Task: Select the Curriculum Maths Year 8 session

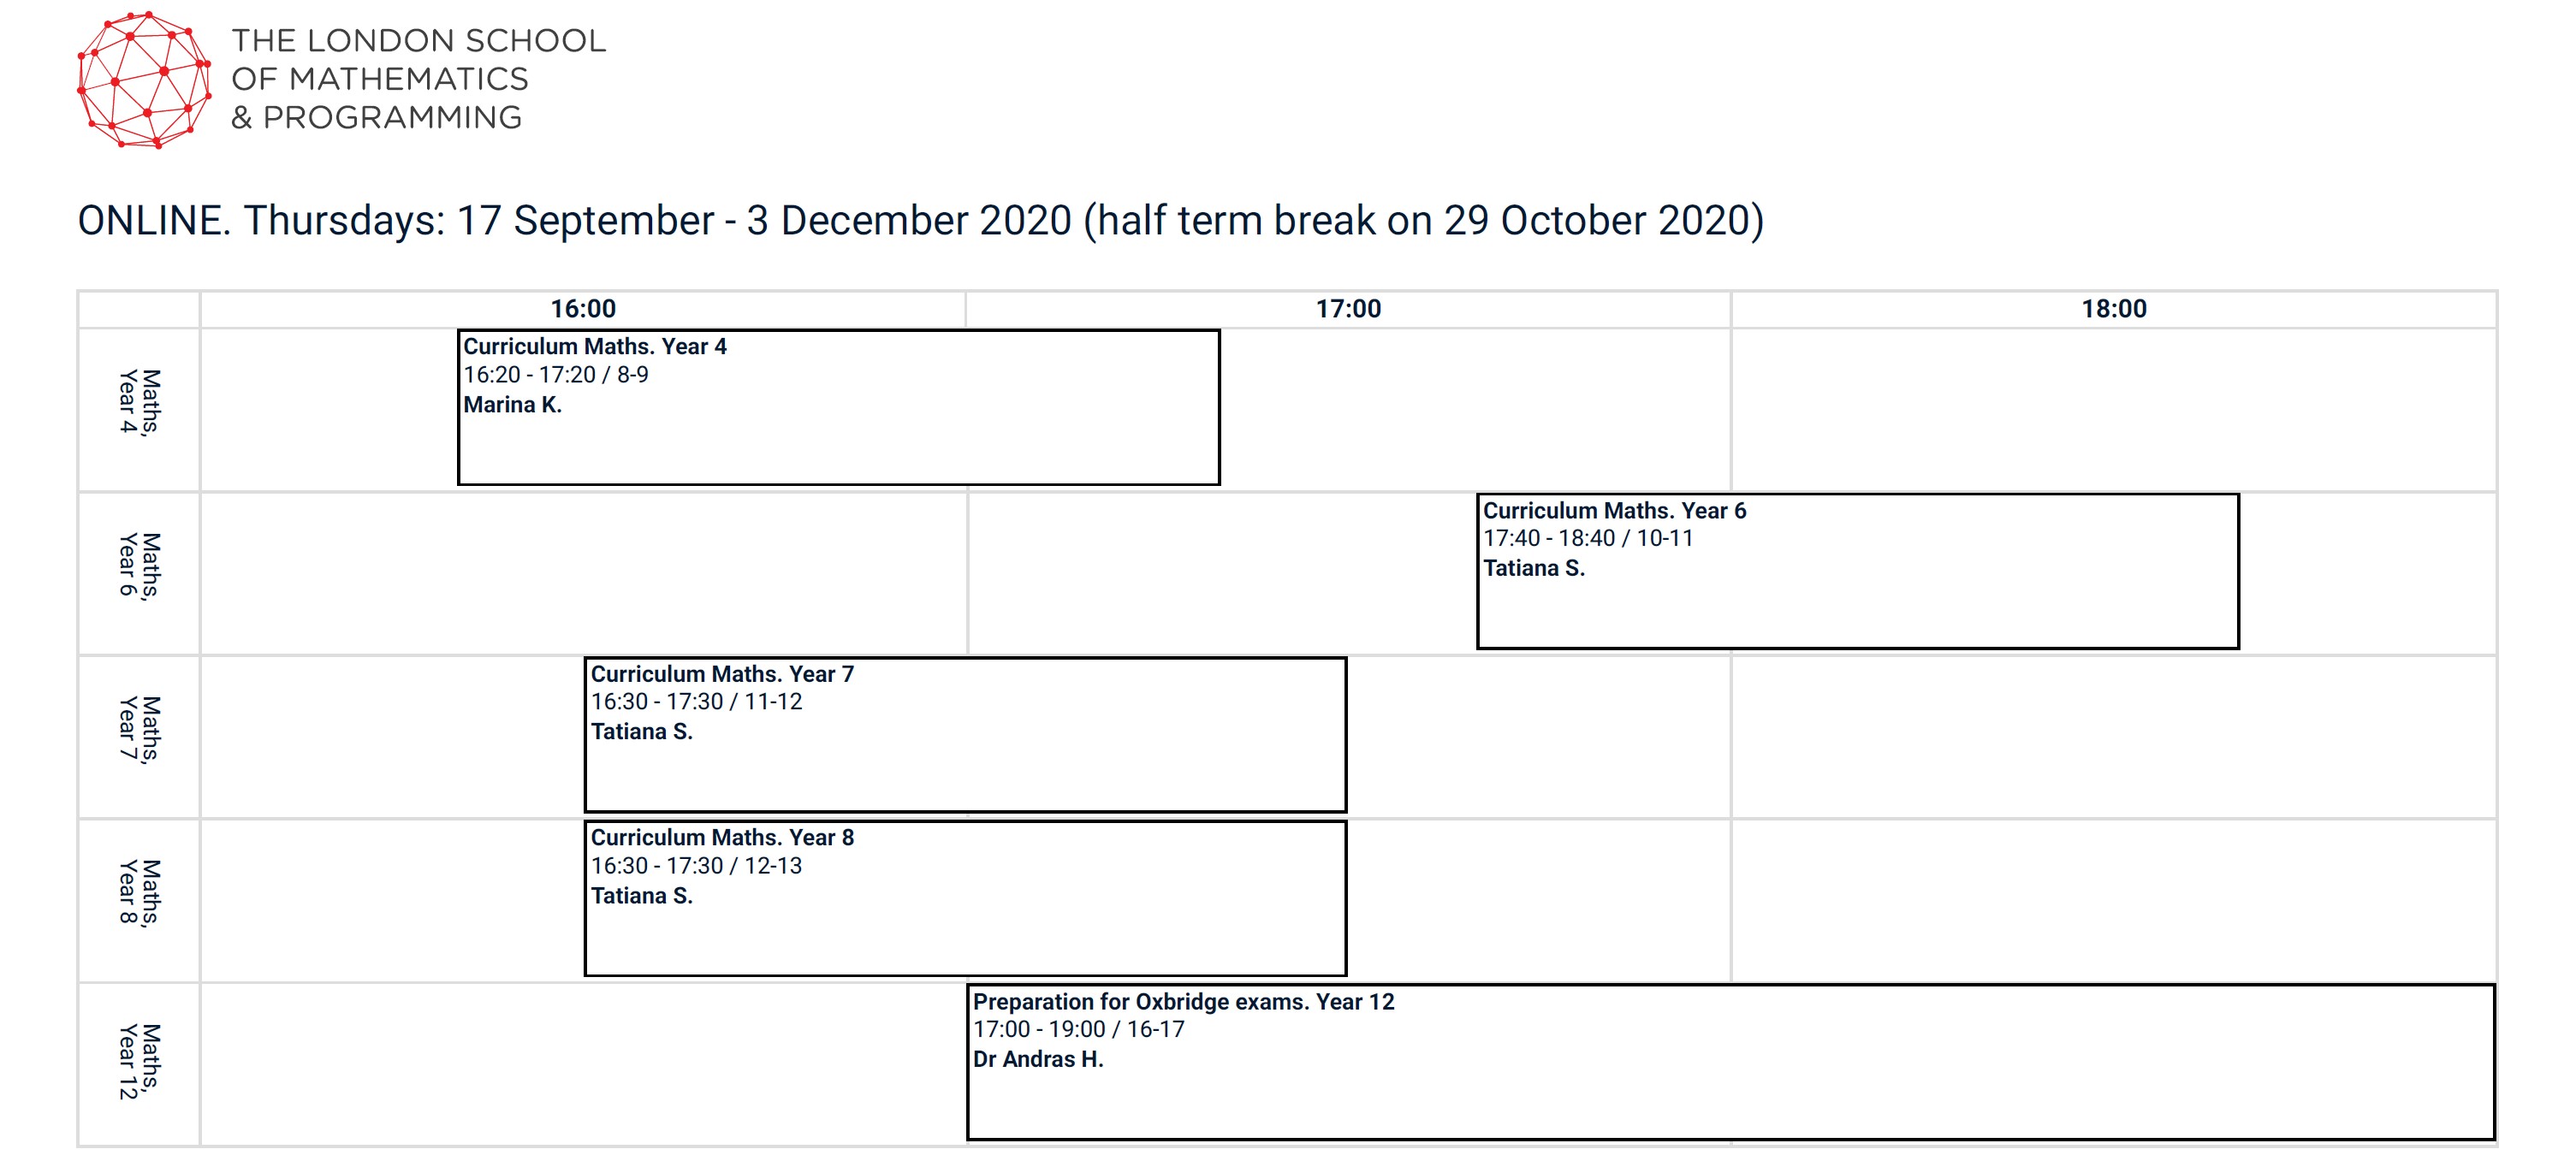Action: (965, 898)
